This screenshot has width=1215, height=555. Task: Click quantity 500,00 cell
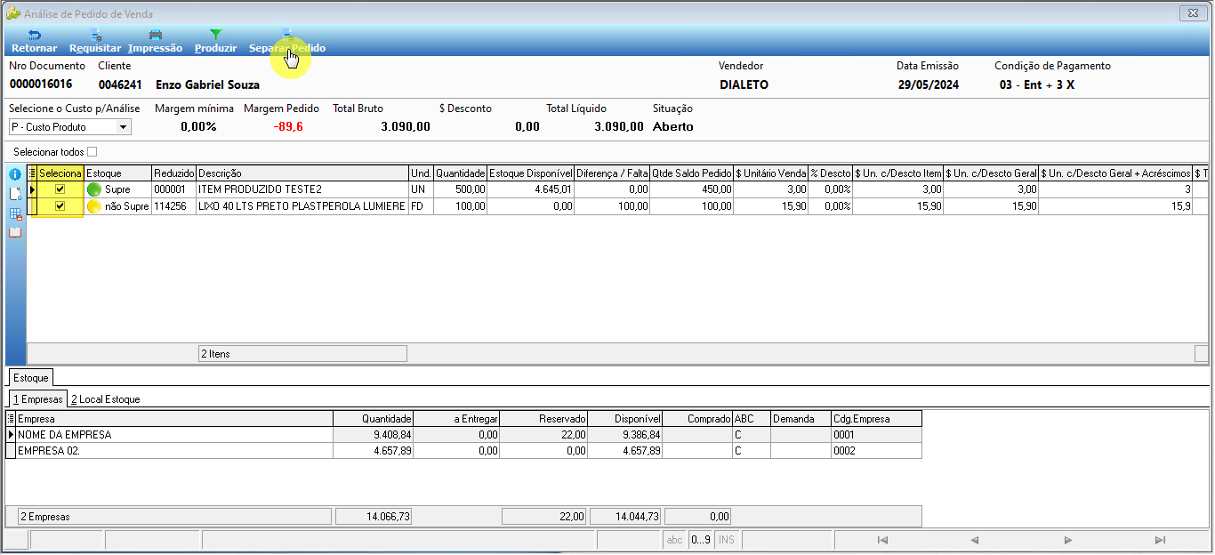(461, 189)
